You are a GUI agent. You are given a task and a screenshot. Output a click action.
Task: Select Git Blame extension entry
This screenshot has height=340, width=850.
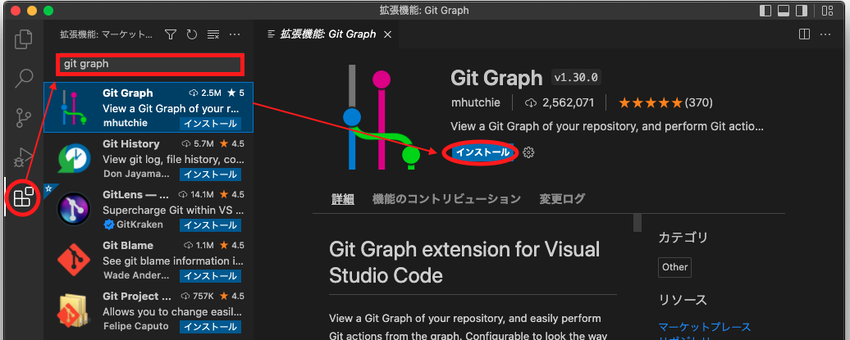(x=149, y=260)
